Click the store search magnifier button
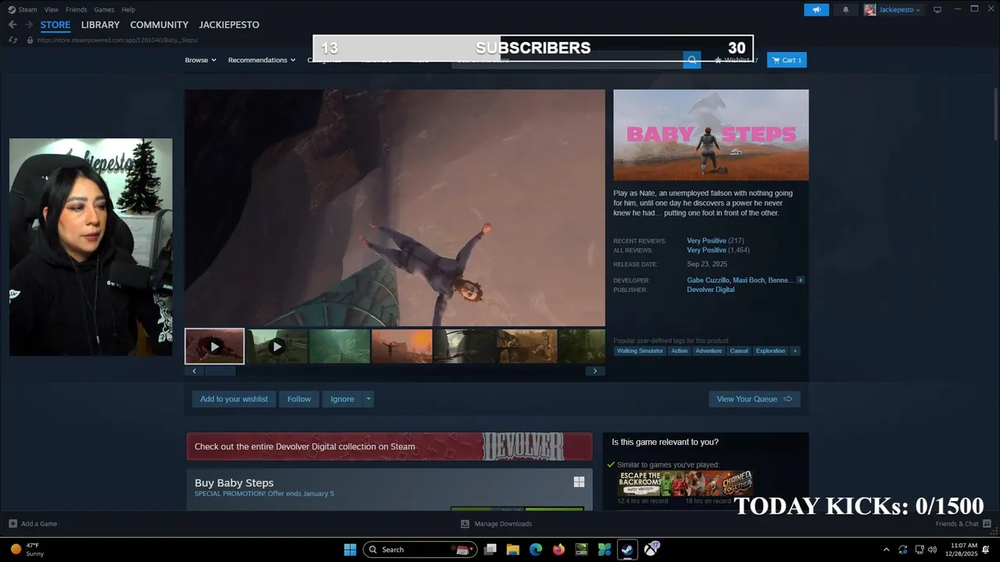Viewport: 1000px width, 562px height. point(691,60)
